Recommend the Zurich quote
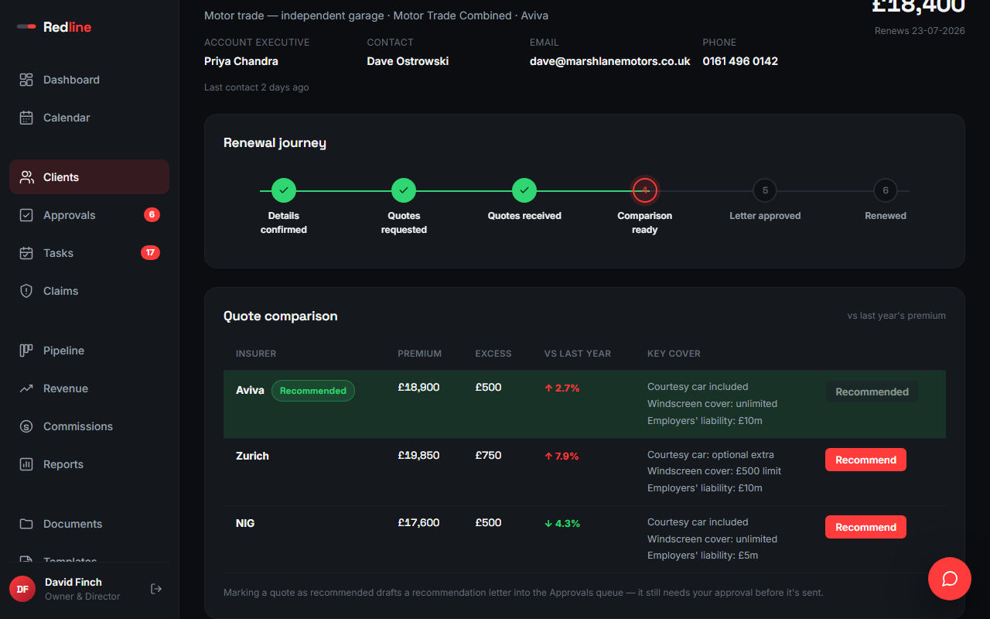The width and height of the screenshot is (990, 619). point(865,460)
